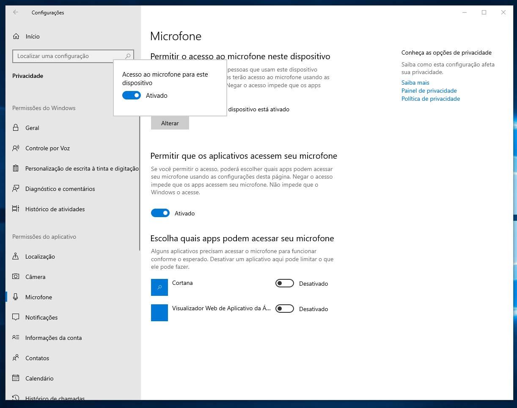Click the Diagnóstico e comentários icon
Viewport: 517px width, 408px height.
[16, 189]
